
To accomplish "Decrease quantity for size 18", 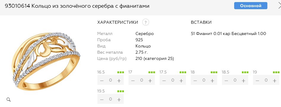I will point(195,81).
